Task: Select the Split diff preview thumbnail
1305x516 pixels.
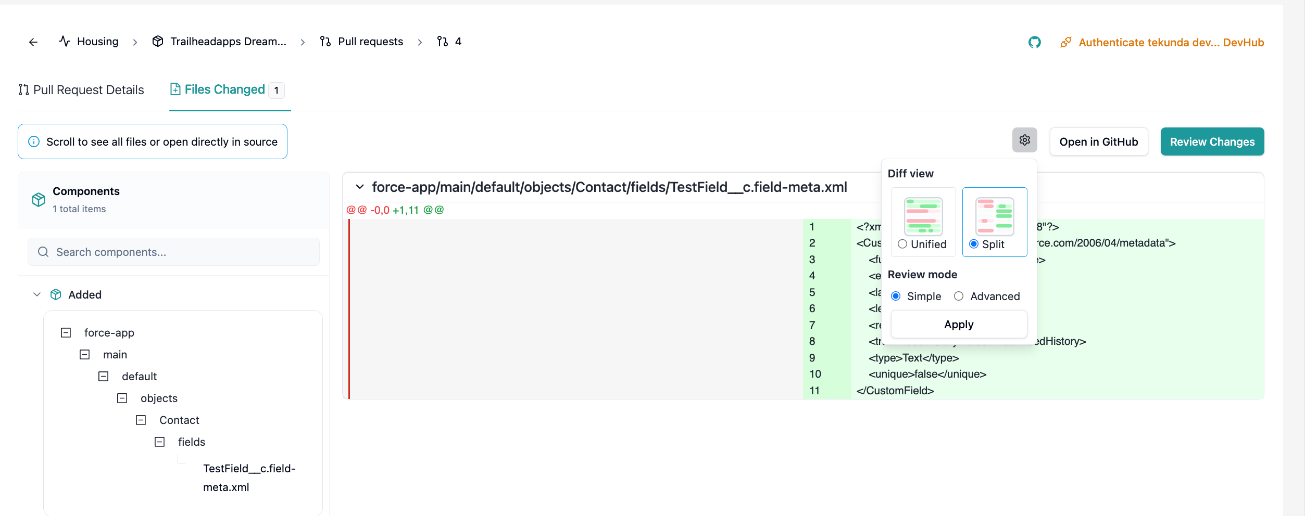Action: [994, 216]
